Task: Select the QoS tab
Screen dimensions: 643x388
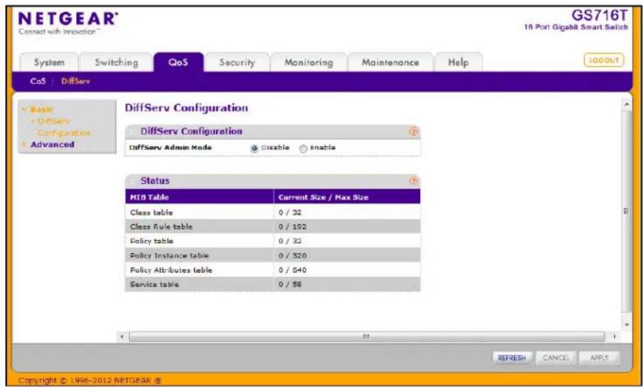Action: 178,62
